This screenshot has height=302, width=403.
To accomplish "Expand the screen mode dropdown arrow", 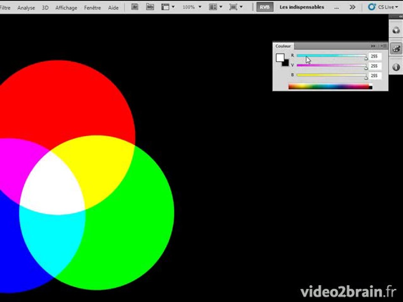I will 241,7.
